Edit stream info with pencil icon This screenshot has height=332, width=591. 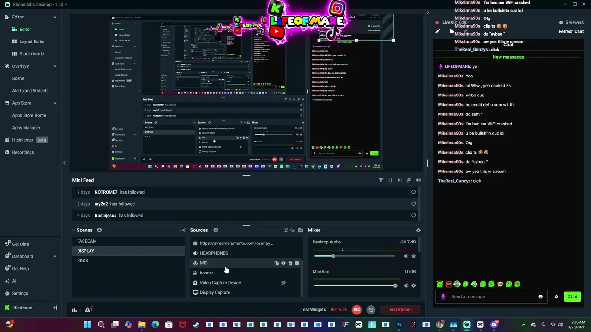click(438, 31)
